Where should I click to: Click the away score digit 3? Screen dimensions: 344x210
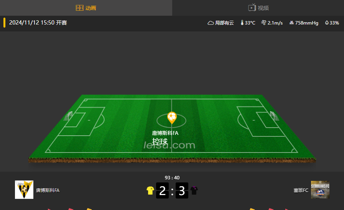pos(182,190)
